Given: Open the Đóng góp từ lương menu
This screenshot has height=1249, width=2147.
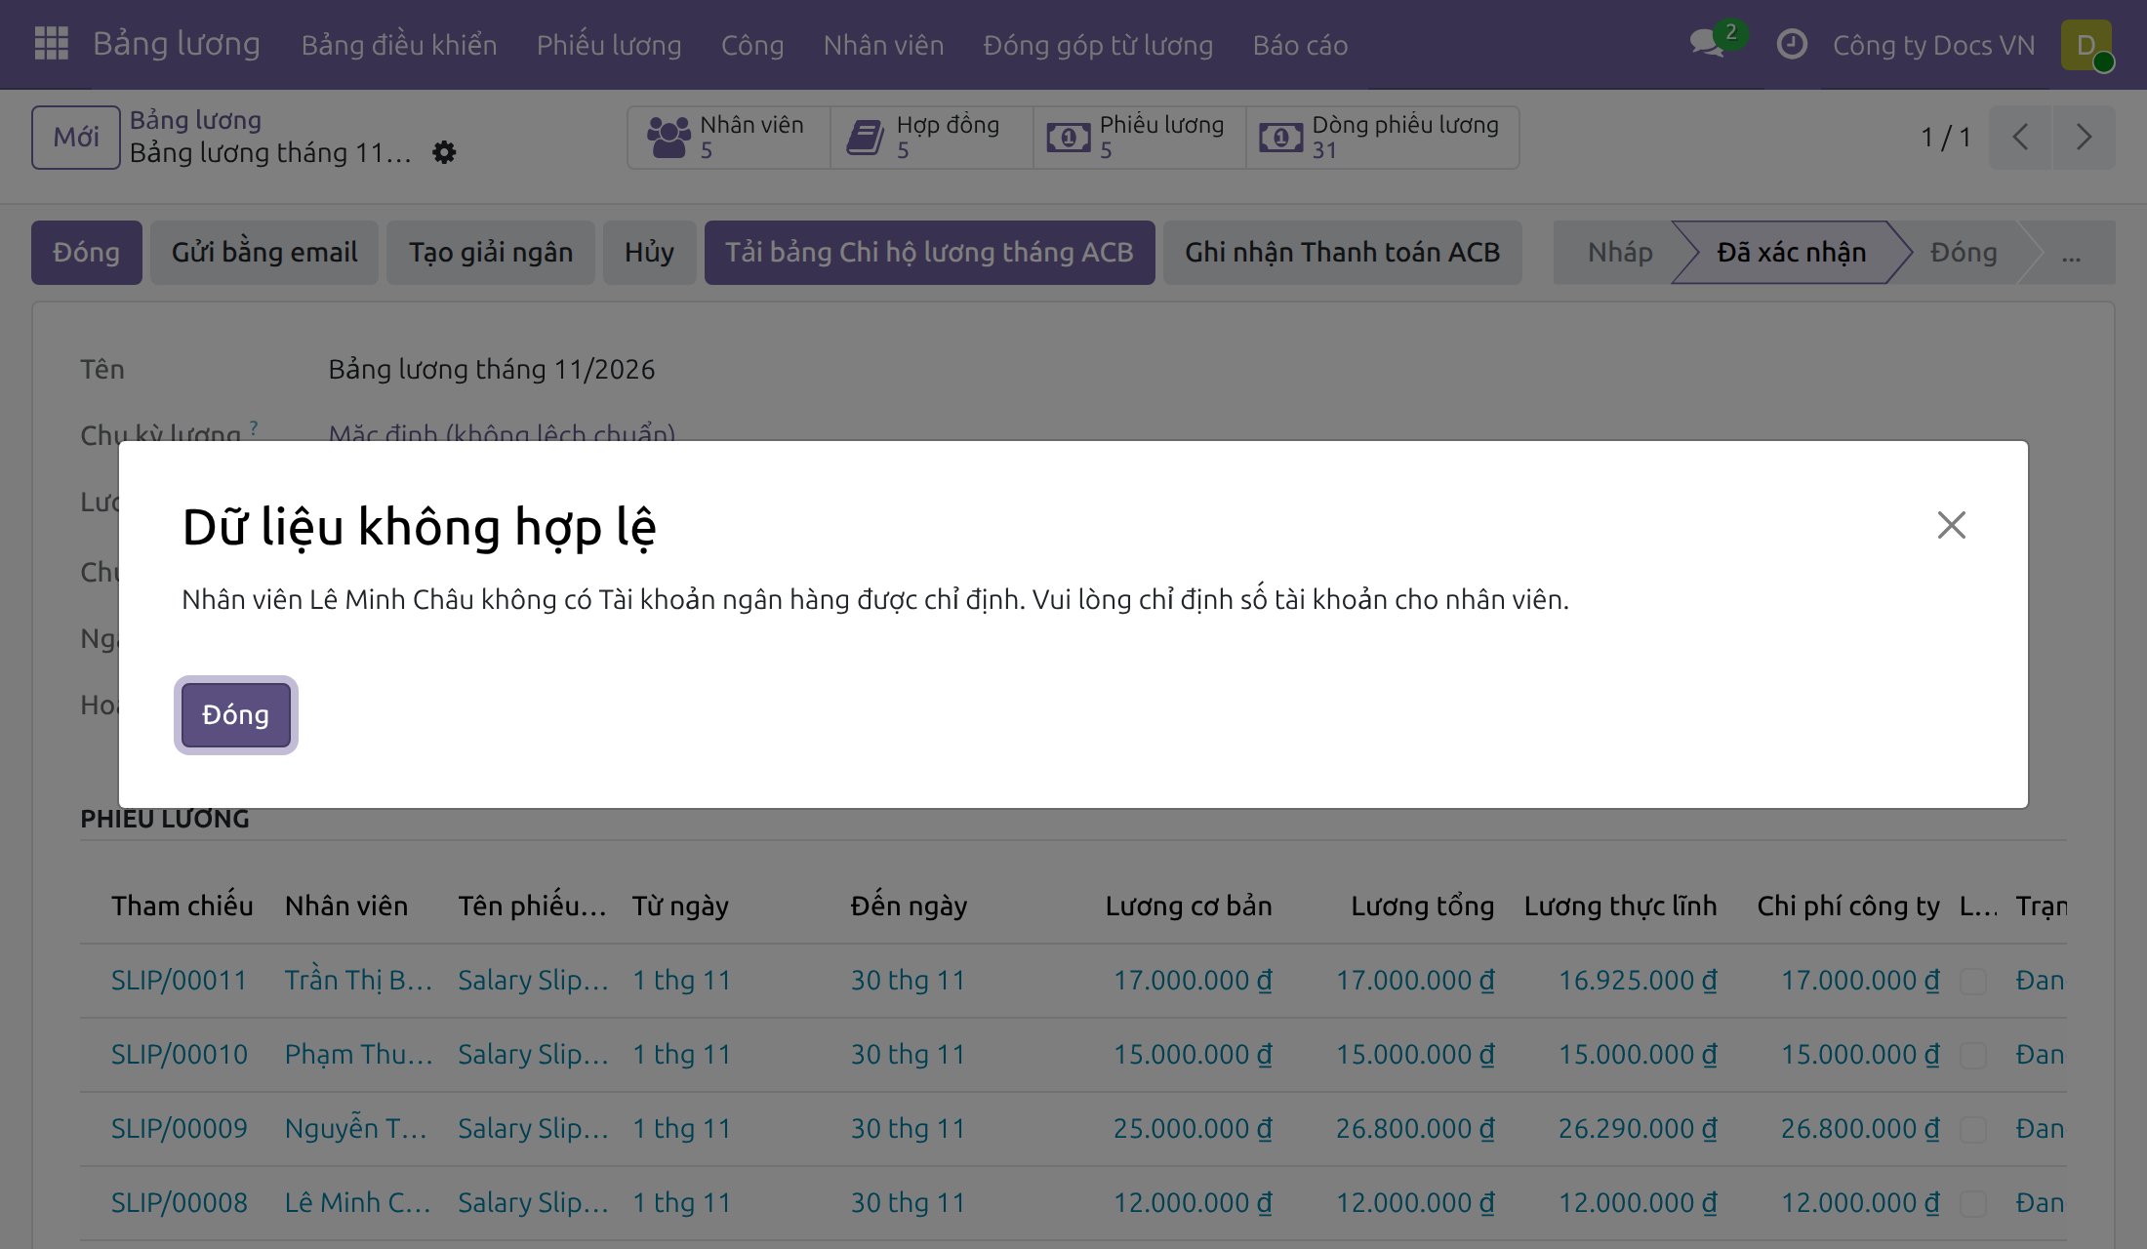Looking at the screenshot, I should pyautogui.click(x=1098, y=45).
